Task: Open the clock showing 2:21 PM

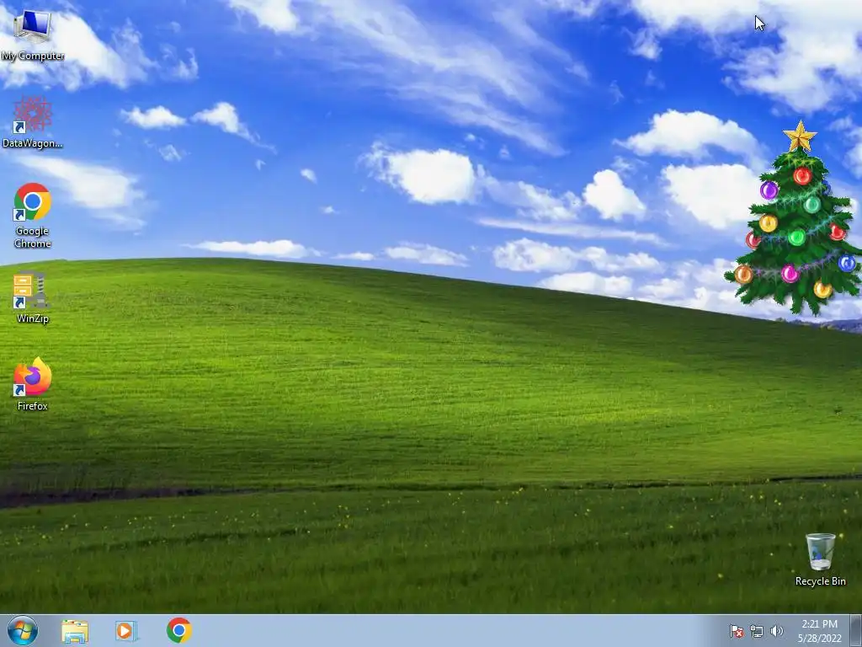Action: point(819,631)
